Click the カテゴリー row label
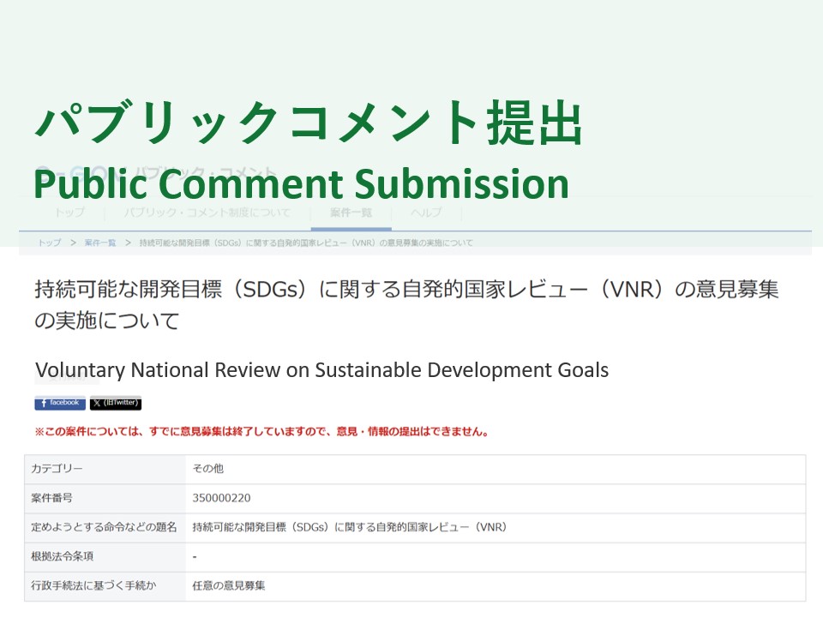 click(x=57, y=469)
